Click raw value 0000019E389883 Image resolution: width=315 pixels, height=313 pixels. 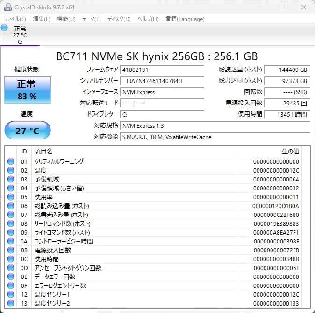tap(276, 223)
